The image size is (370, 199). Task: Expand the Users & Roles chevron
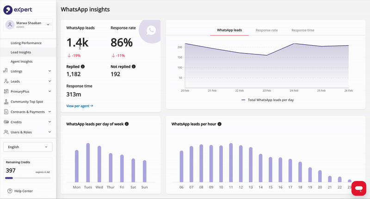49,132
